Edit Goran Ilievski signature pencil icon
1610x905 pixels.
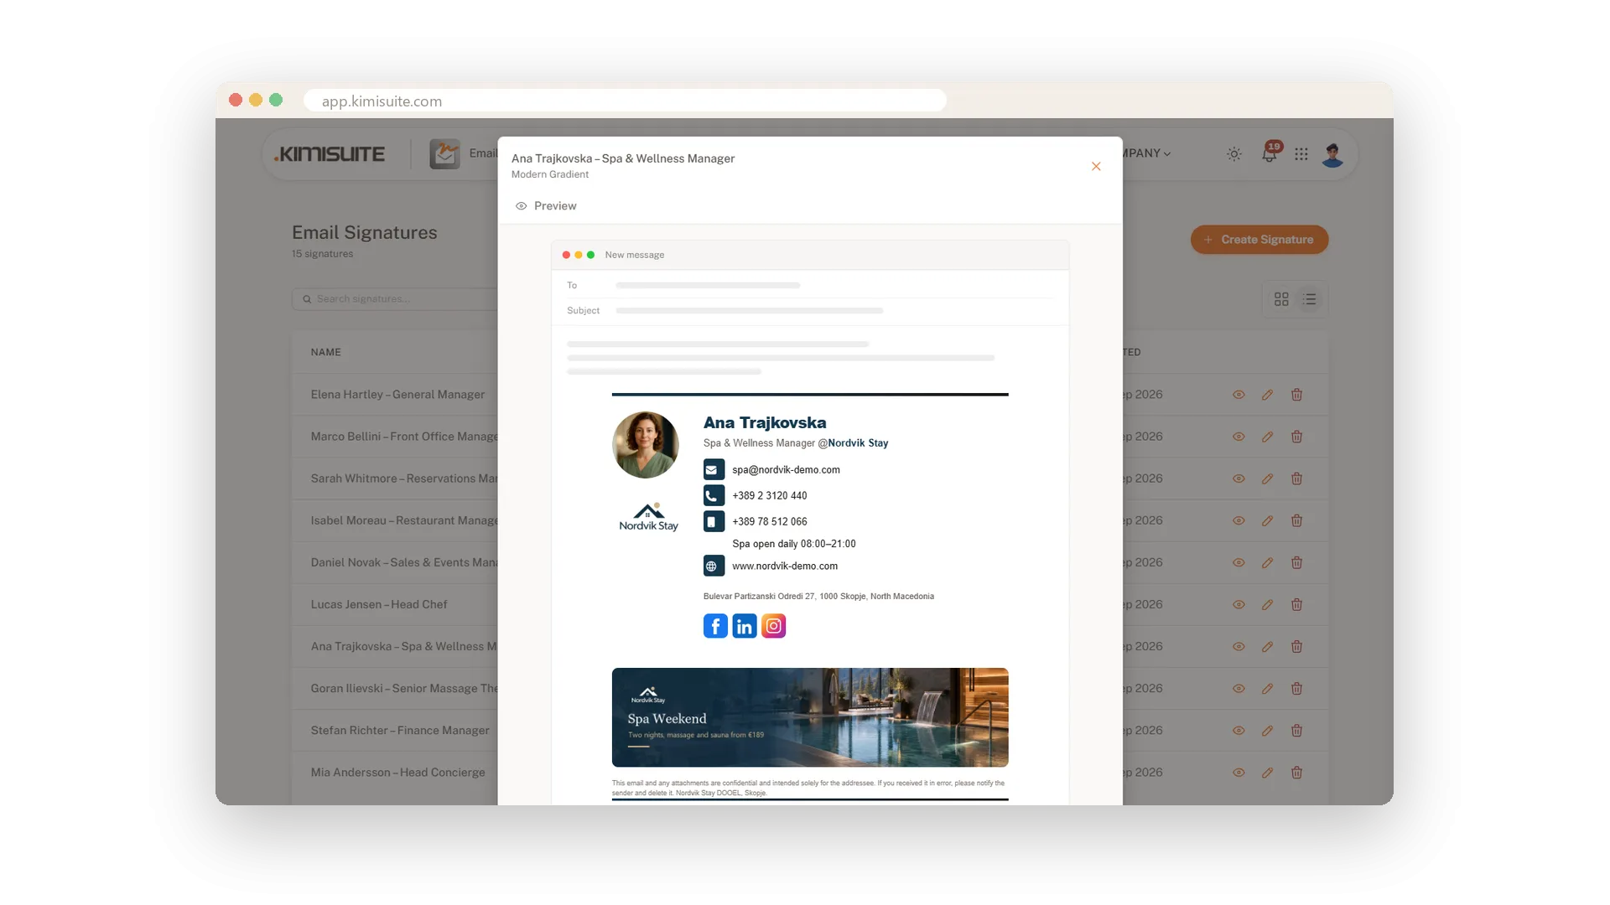click(1267, 688)
